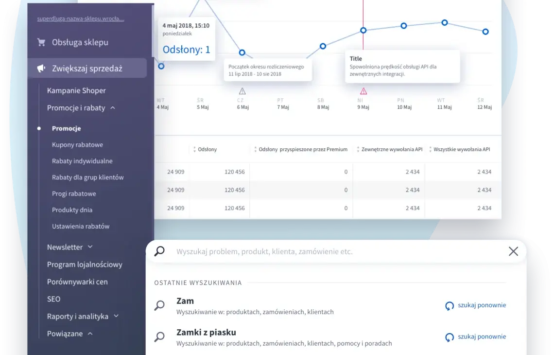Click the first row 120 456 cell

point(235,172)
